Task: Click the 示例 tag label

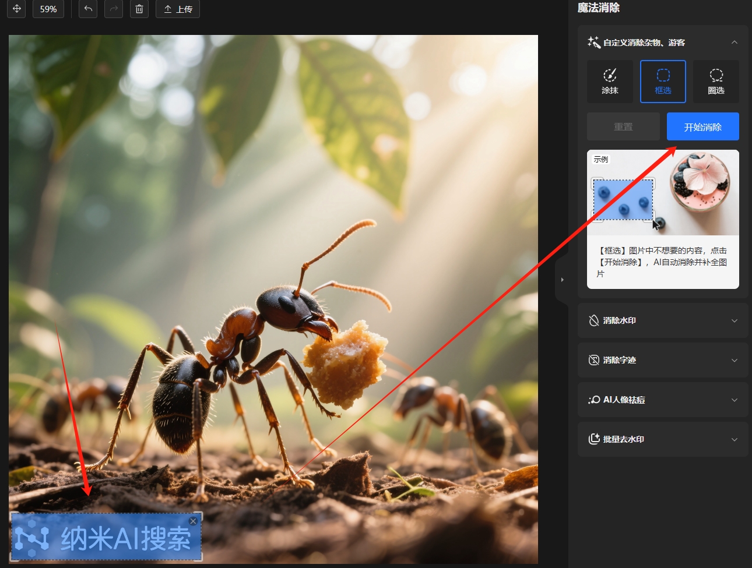Action: click(600, 159)
